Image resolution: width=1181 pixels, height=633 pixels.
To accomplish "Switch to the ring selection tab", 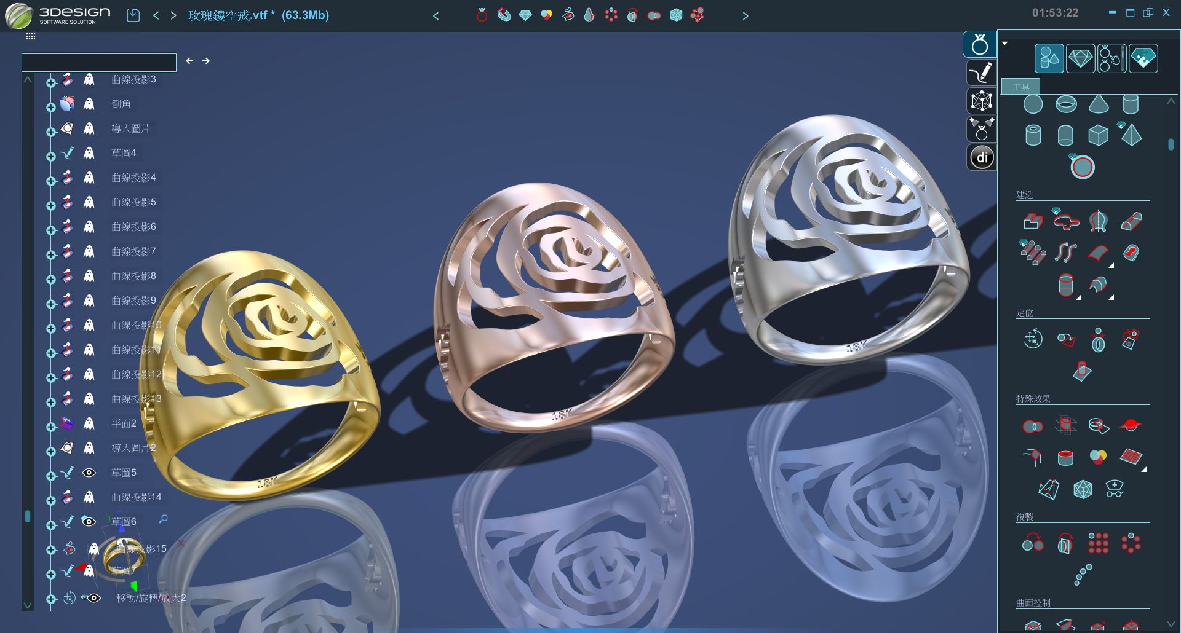I will (1112, 58).
